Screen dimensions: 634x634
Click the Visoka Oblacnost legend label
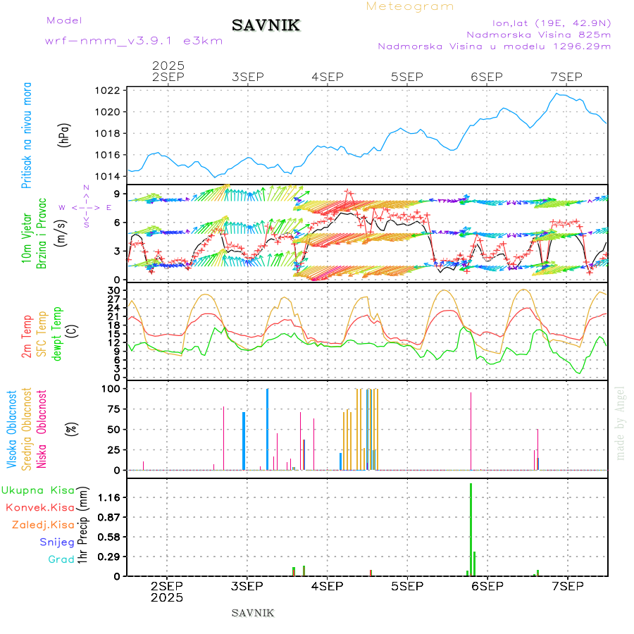tap(12, 429)
